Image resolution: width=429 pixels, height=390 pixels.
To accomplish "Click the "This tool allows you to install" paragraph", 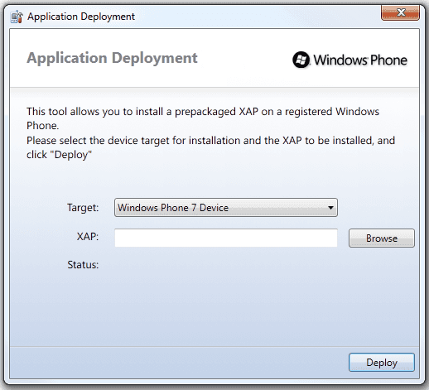I will click(x=203, y=118).
